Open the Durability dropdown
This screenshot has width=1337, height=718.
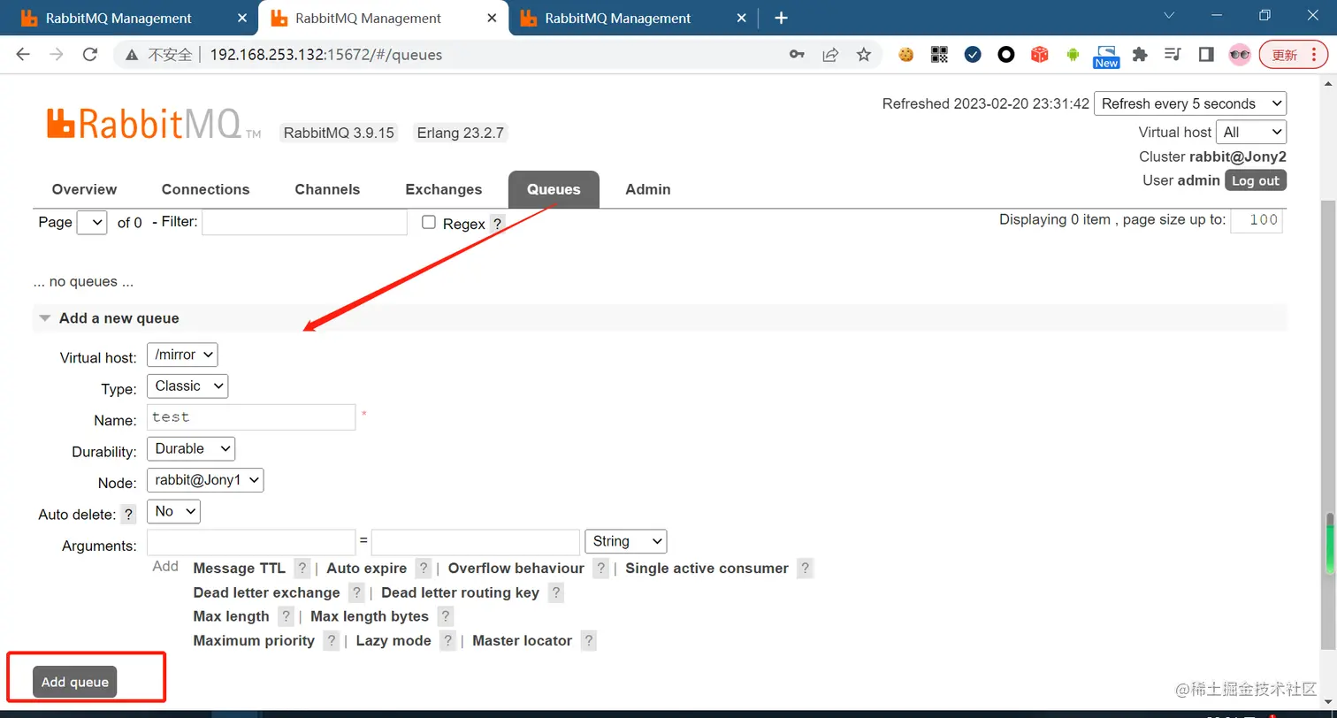[191, 449]
